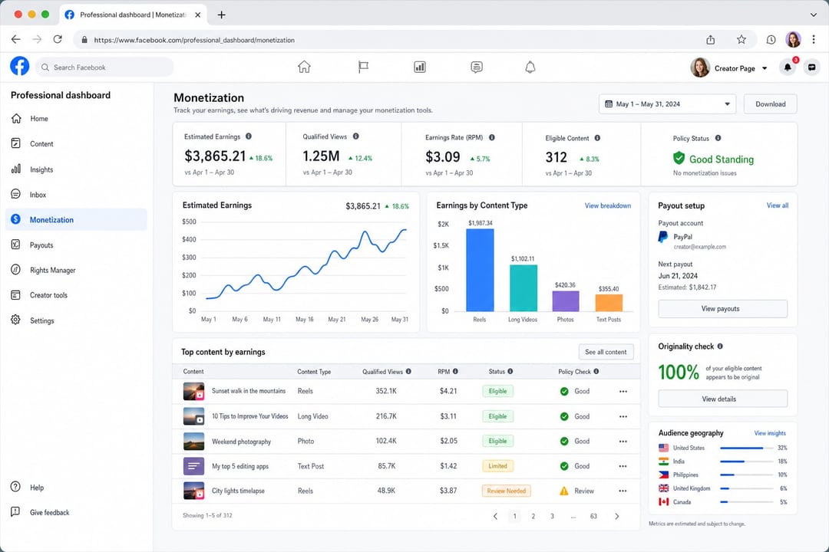Open the Sunset walk in the mountains thumbnail
The image size is (829, 552).
193,392
